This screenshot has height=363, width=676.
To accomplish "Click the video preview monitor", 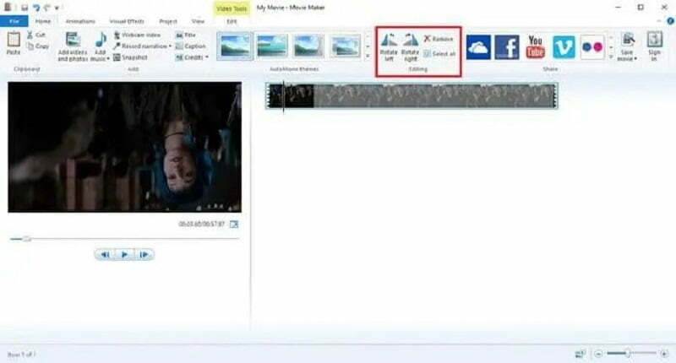I will (124, 147).
